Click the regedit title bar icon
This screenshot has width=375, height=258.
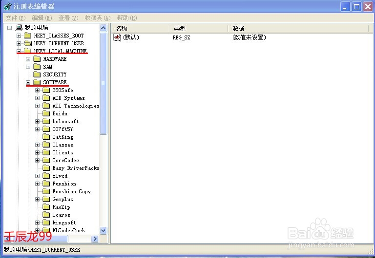[7, 6]
